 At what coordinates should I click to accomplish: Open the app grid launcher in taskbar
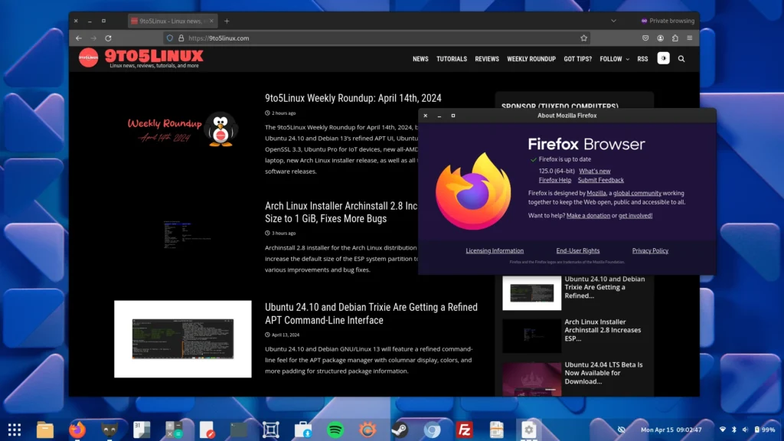pos(15,430)
